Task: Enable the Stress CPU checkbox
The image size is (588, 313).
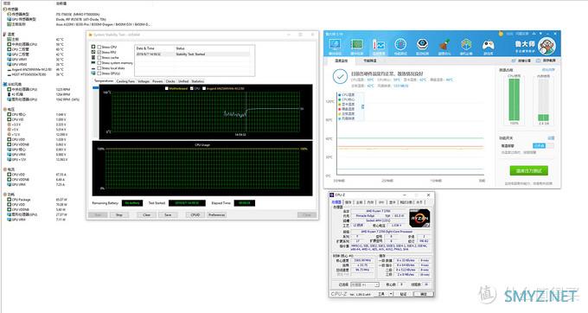Action: [99, 48]
